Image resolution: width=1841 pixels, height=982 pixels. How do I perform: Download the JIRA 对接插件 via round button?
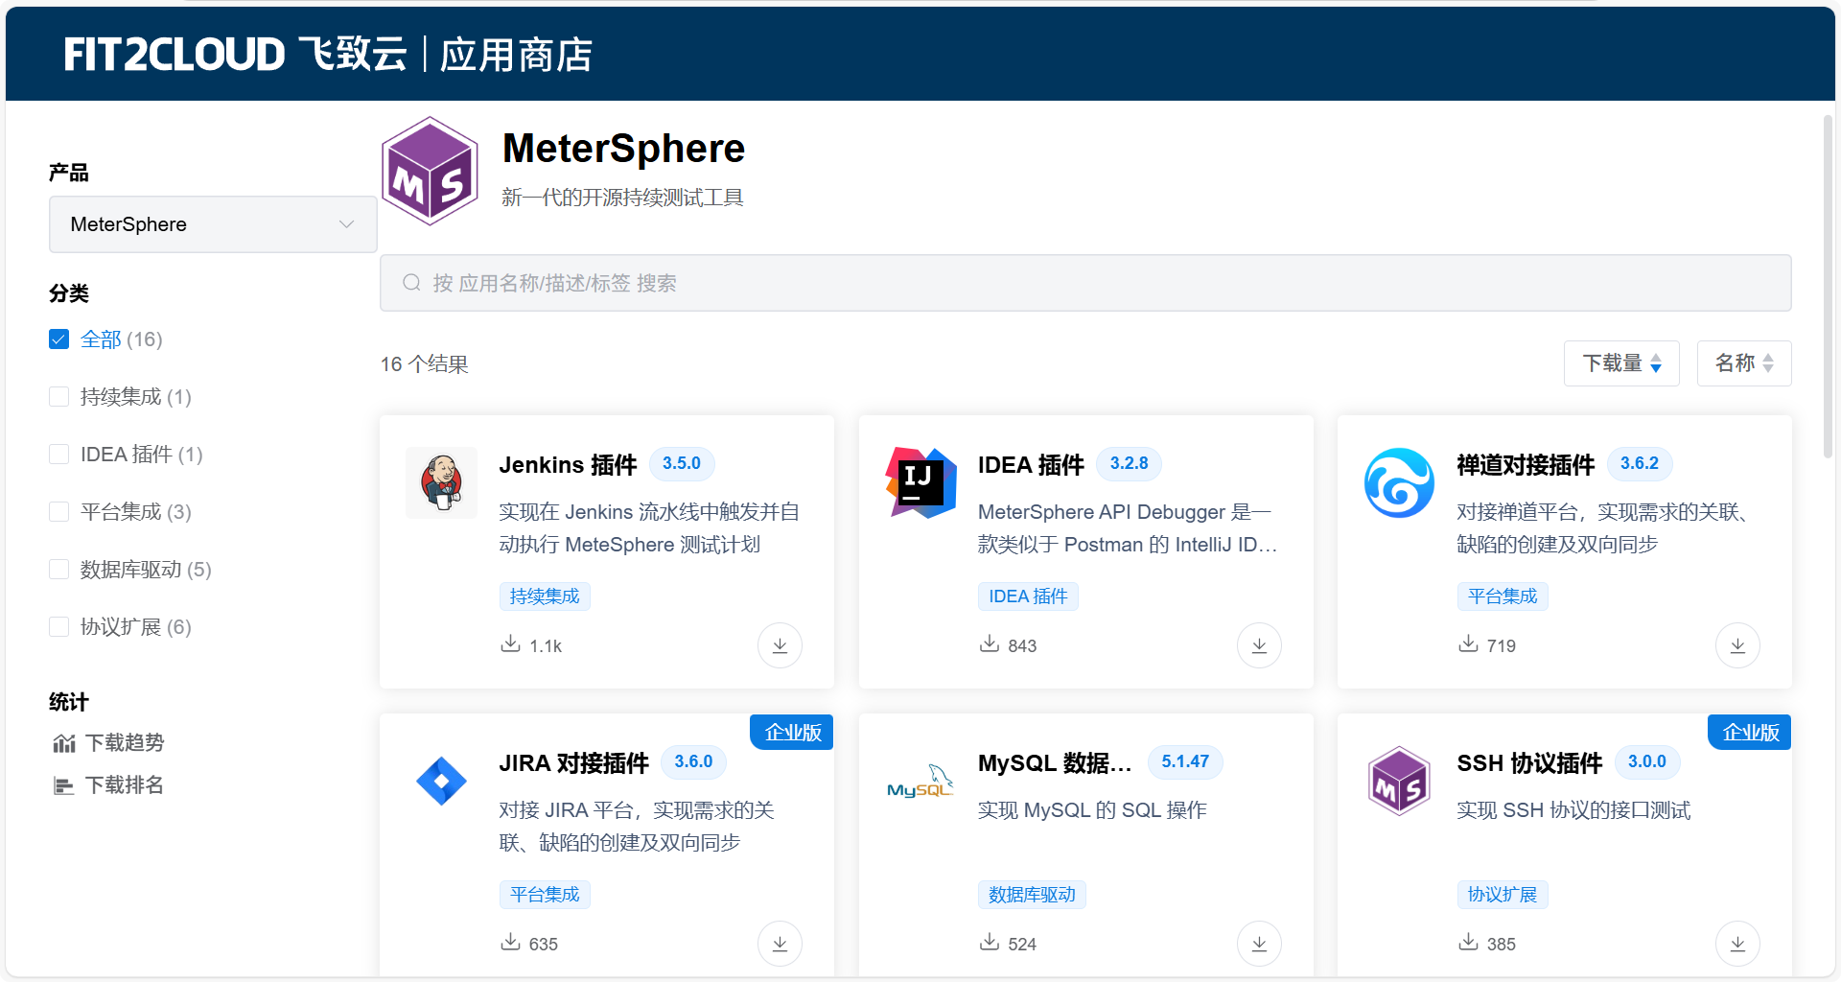tap(780, 944)
